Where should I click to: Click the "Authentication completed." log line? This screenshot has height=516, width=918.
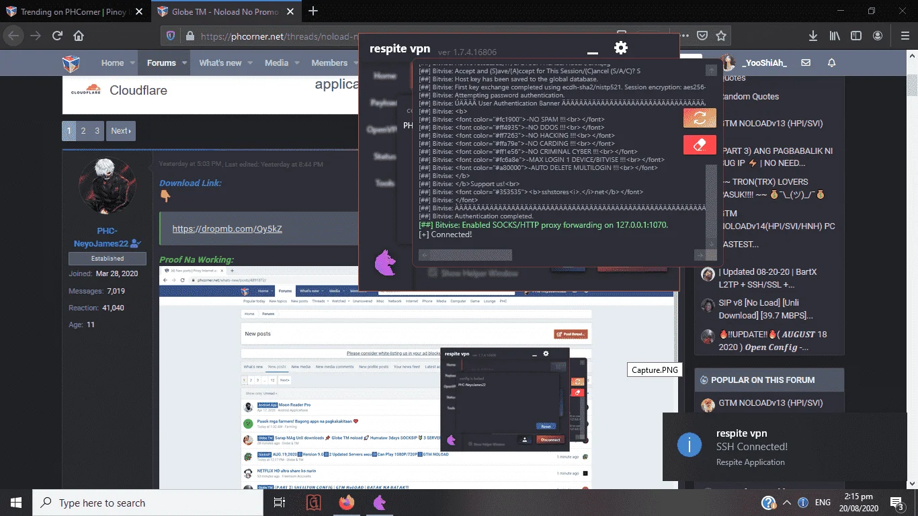click(476, 216)
